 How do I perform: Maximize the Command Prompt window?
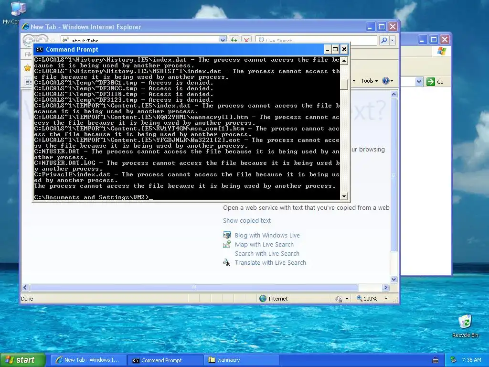coord(335,49)
